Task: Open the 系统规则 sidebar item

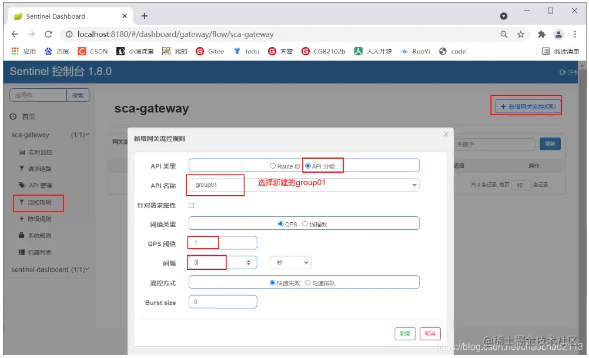Action: [x=35, y=236]
